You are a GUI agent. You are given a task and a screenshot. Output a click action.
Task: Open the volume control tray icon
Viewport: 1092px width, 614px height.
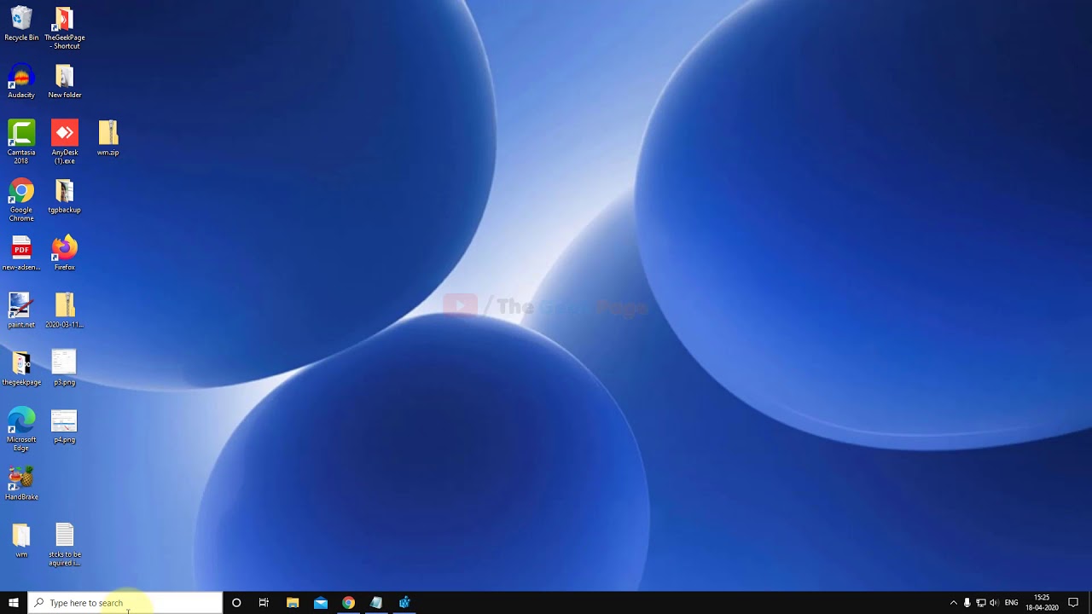tap(994, 603)
